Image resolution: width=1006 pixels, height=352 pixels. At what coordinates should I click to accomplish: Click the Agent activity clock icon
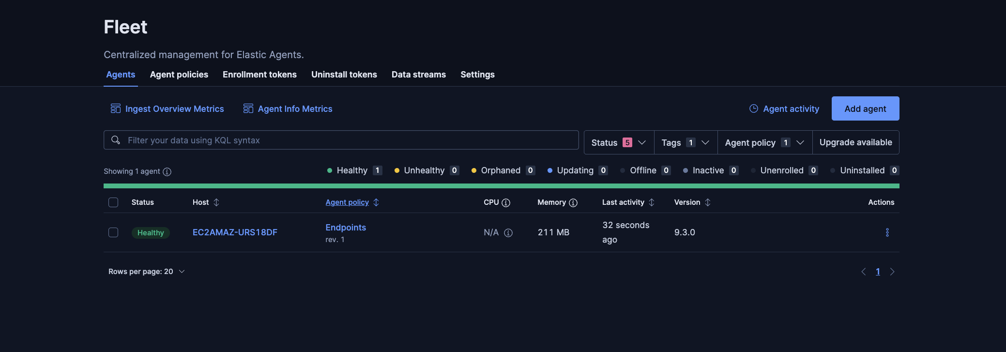[753, 108]
